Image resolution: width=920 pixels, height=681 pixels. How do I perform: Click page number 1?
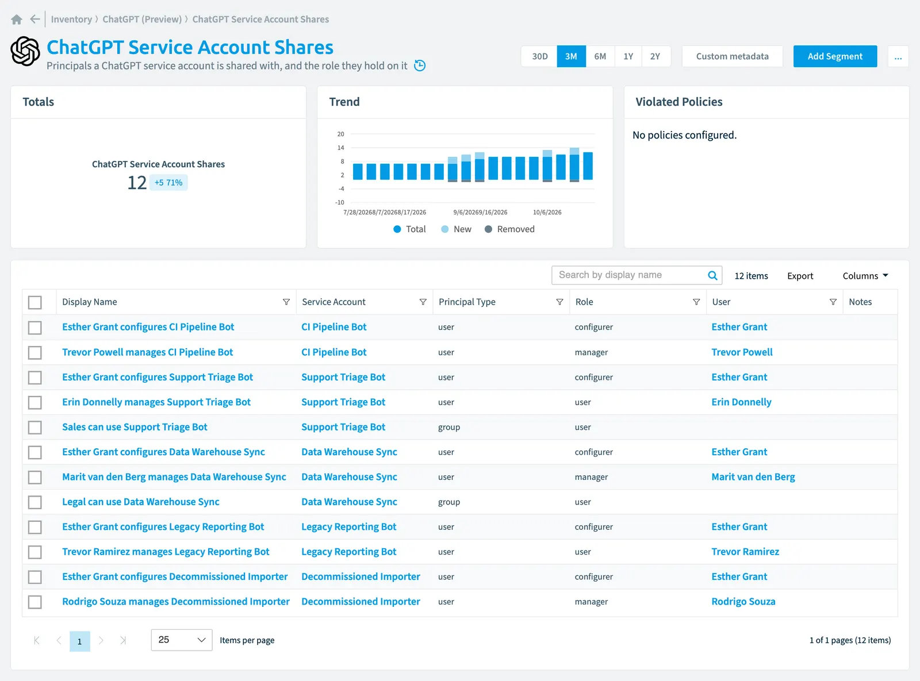click(x=80, y=641)
